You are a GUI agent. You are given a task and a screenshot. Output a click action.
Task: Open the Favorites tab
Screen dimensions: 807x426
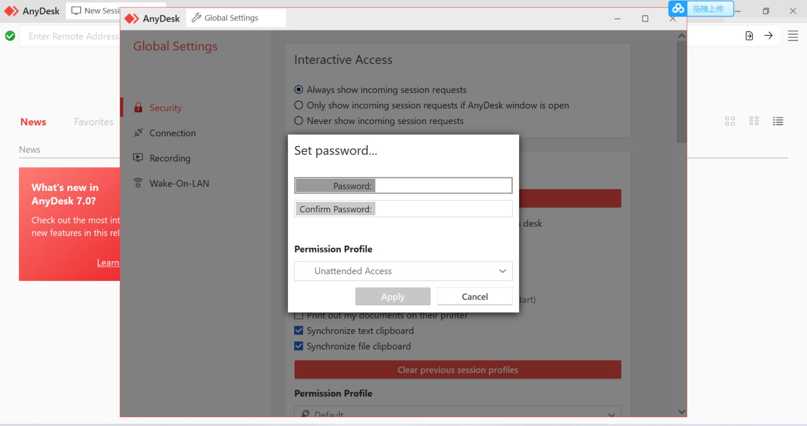coord(94,121)
